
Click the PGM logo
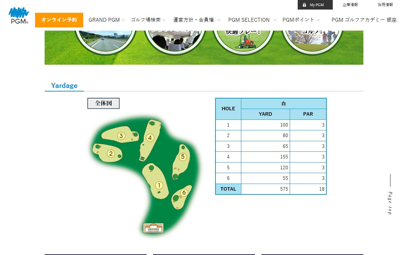pos(19,16)
